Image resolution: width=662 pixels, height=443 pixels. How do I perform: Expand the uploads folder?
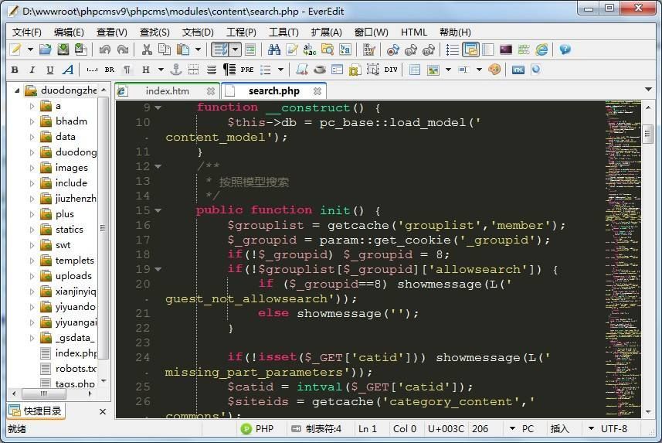pyautogui.click(x=32, y=276)
